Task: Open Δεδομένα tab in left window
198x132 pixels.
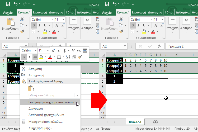Action: tap(84, 12)
